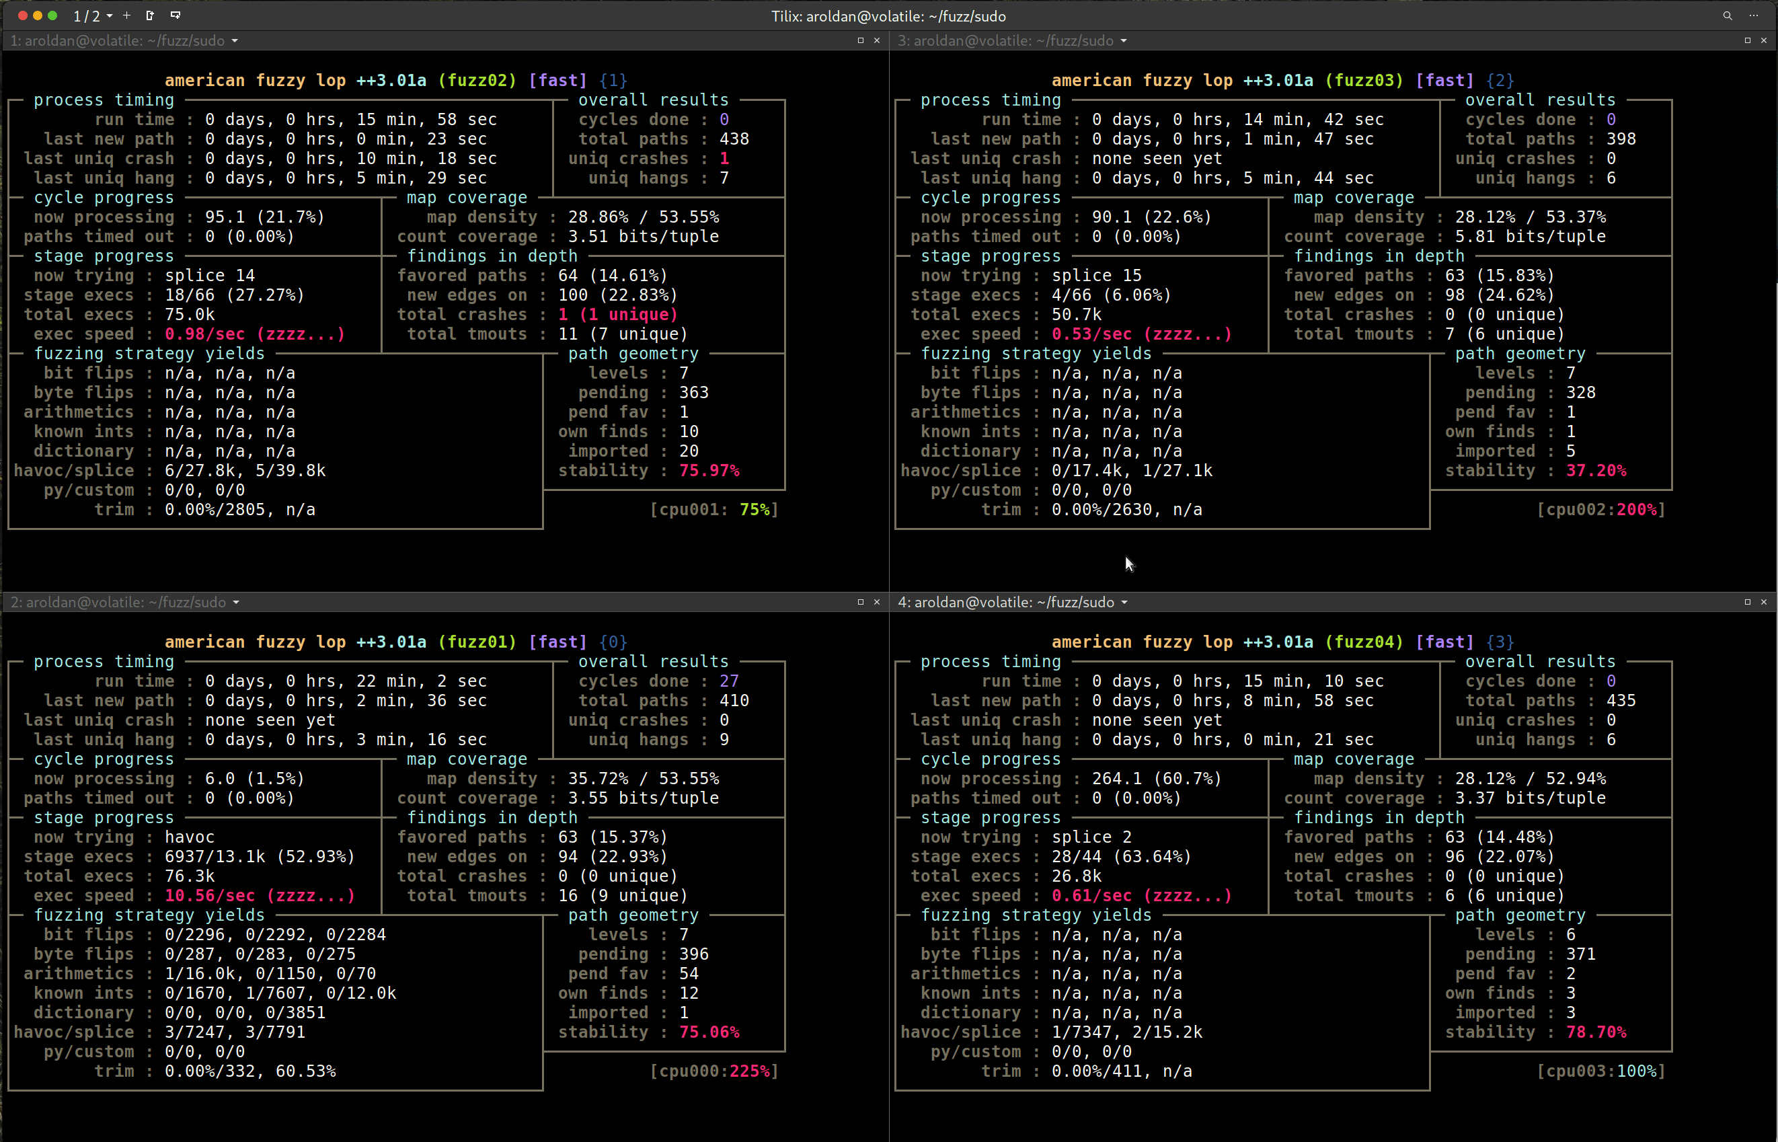Click the fuzz01 banner title text
1778x1142 pixels.
396,642
